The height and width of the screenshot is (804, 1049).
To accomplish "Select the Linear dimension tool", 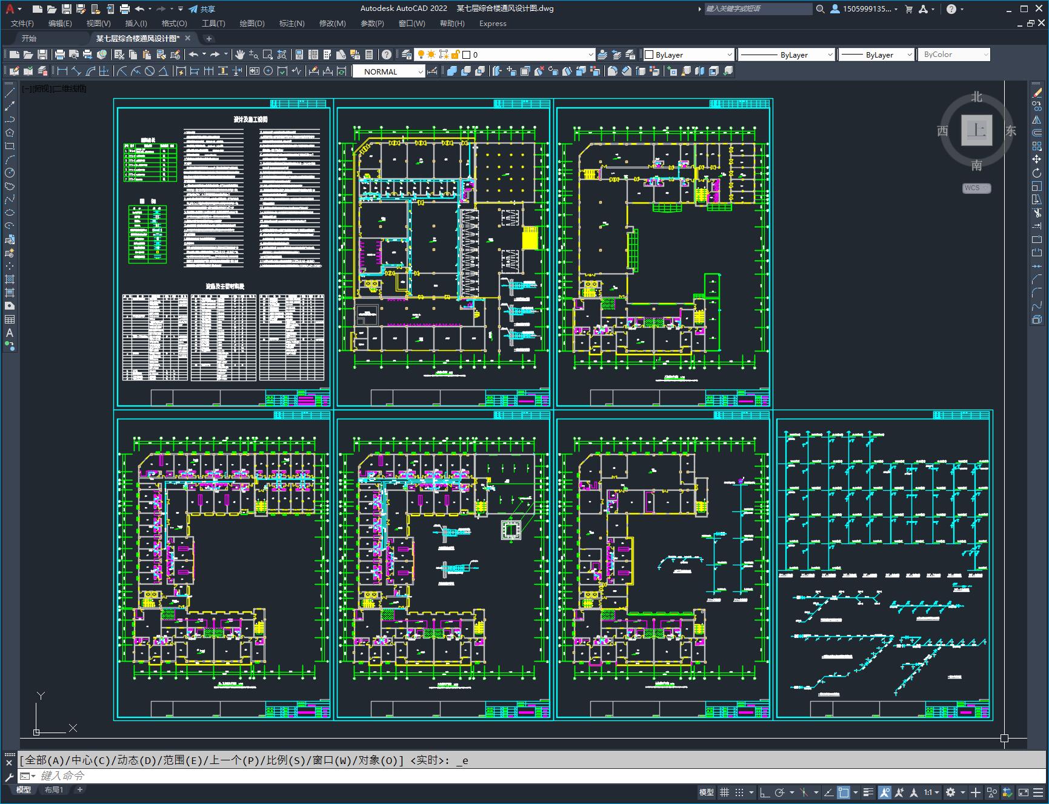I will [62, 71].
